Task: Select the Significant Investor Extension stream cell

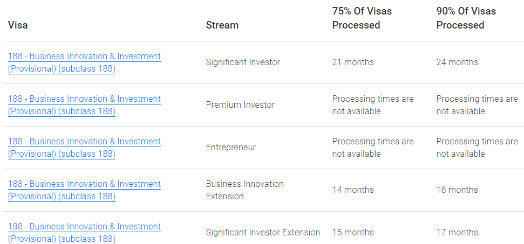Action: click(263, 233)
